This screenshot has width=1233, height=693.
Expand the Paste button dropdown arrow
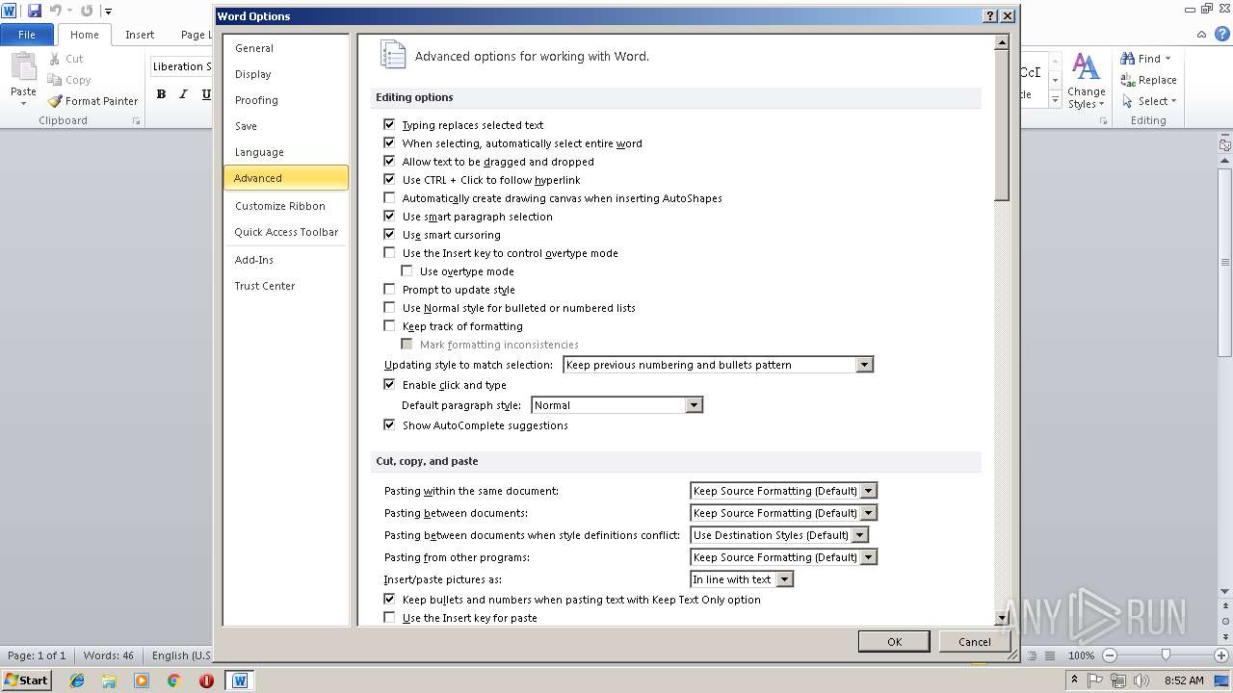point(23,103)
